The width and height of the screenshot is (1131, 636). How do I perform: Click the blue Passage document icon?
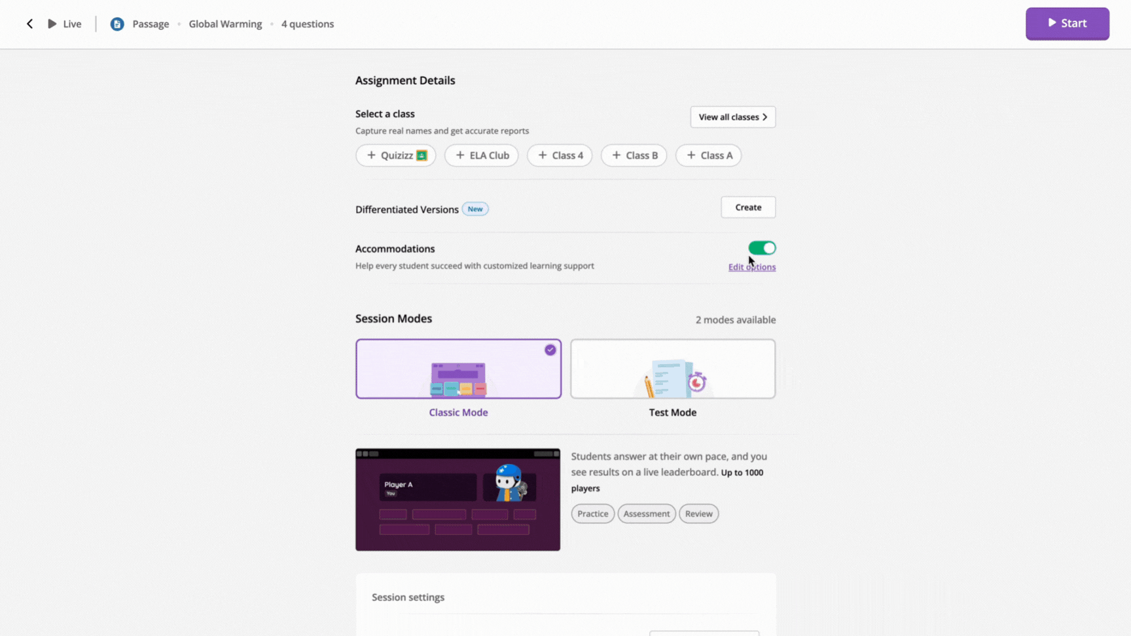coord(117,24)
